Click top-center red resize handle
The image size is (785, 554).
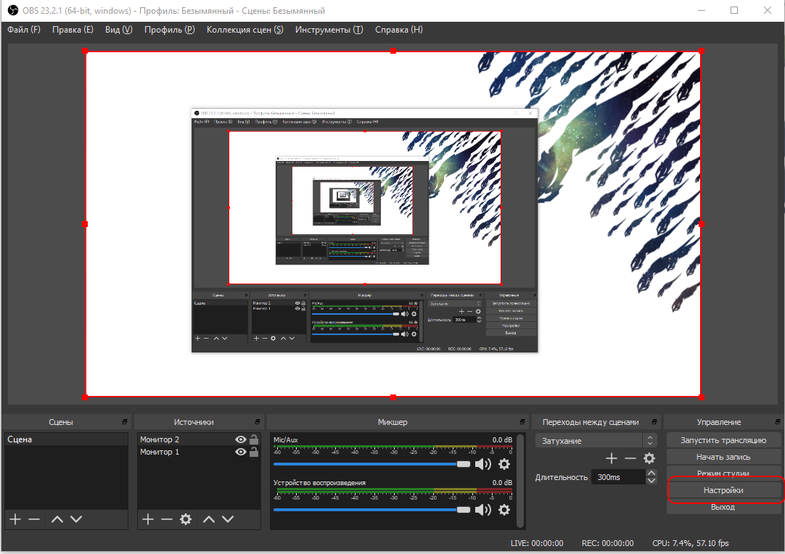pos(393,51)
